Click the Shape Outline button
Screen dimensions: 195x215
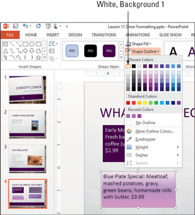coord(142,52)
